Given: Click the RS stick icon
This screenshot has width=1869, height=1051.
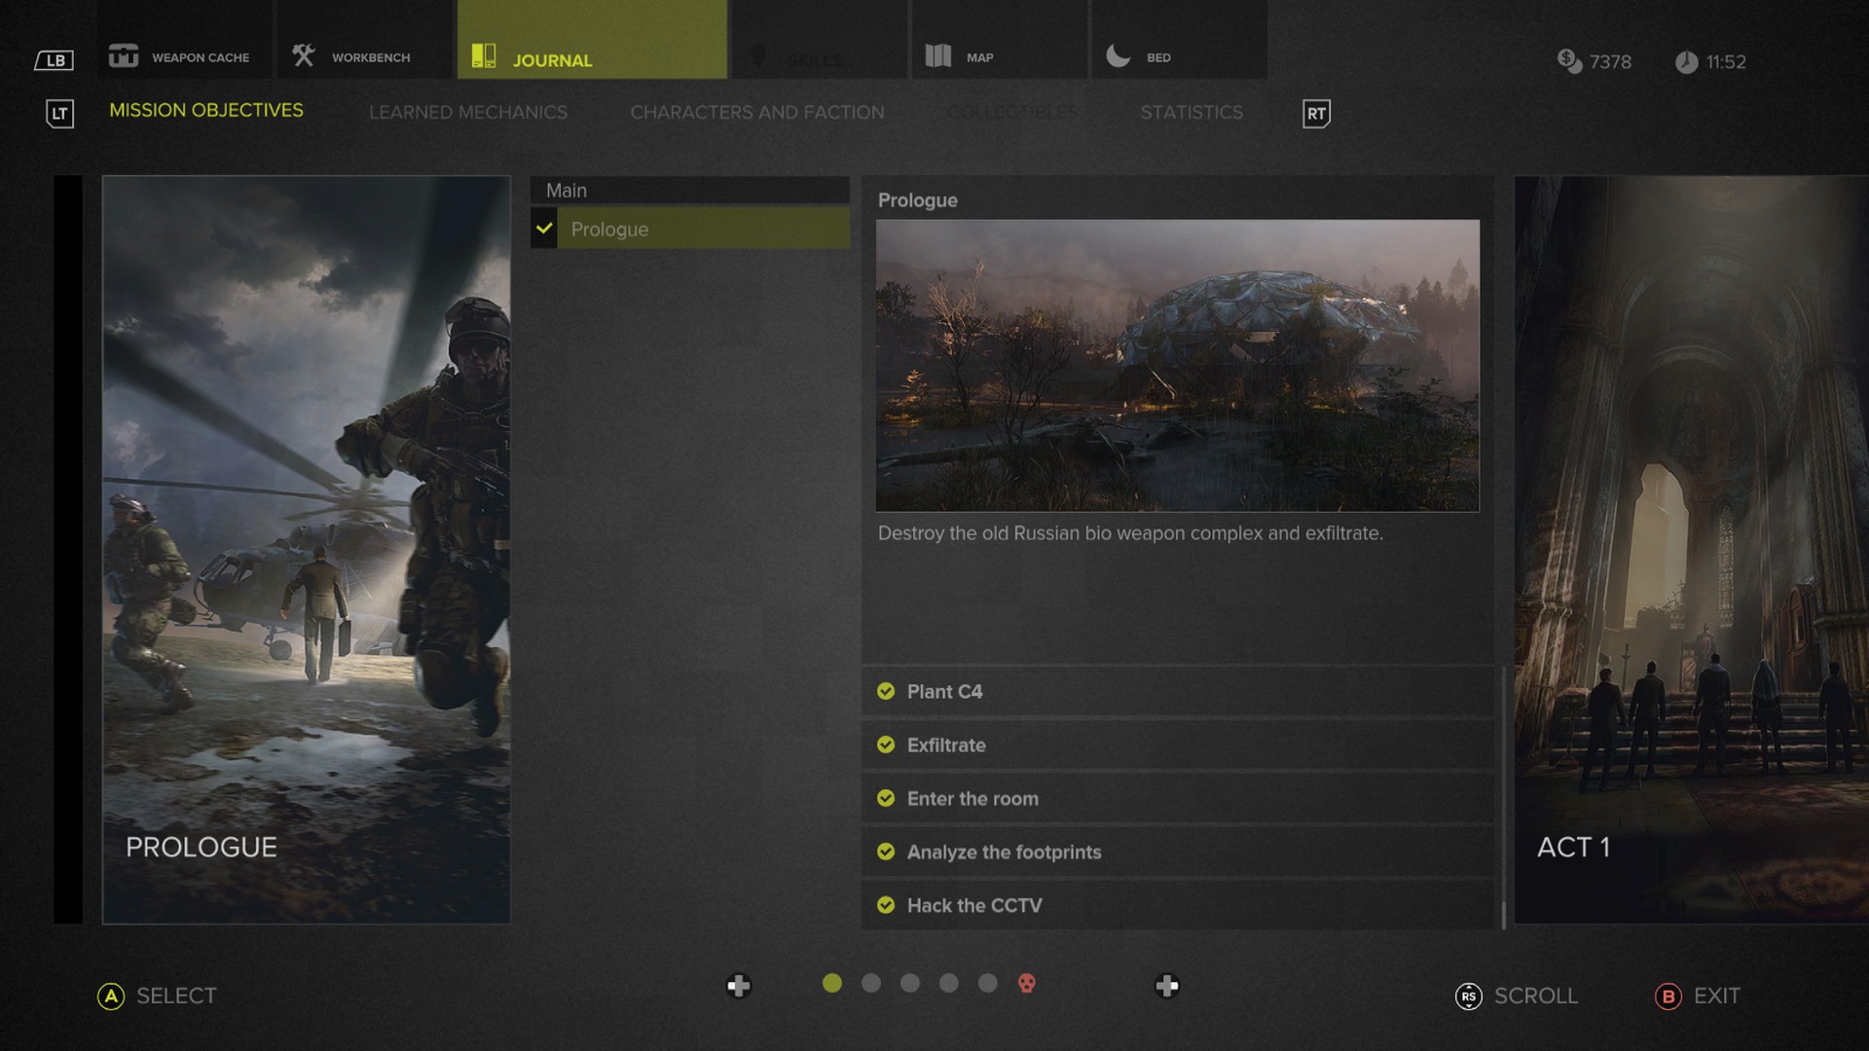Looking at the screenshot, I should (x=1469, y=997).
